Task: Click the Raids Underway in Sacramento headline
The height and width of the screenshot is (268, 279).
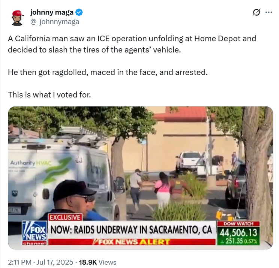Action: coord(131,230)
